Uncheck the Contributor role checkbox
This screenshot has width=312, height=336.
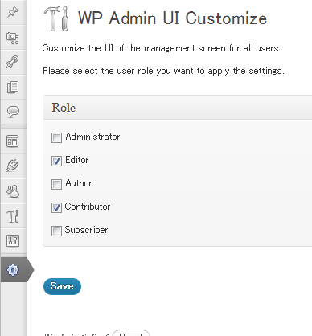pos(56,207)
